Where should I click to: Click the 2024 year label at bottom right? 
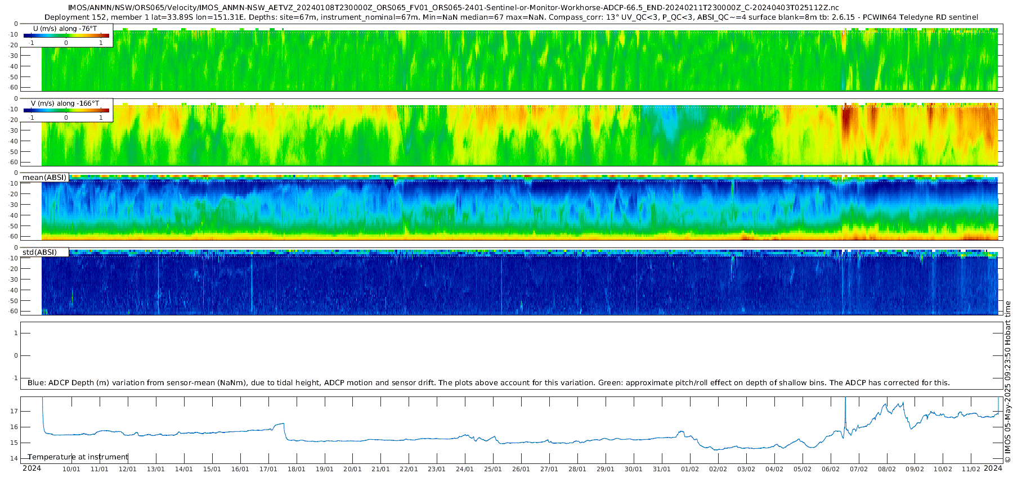[x=993, y=468]
